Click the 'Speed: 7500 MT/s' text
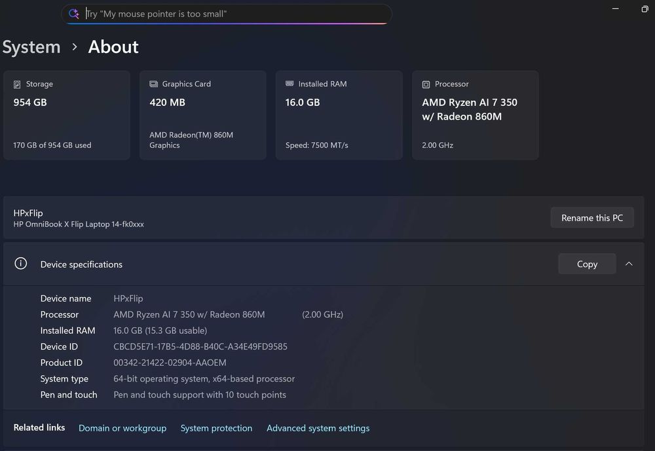The height and width of the screenshot is (451, 655). 316,145
